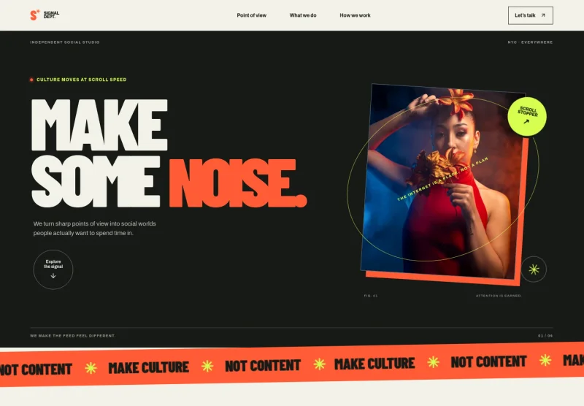Click the 'FIG. 01' caption

[371, 296]
